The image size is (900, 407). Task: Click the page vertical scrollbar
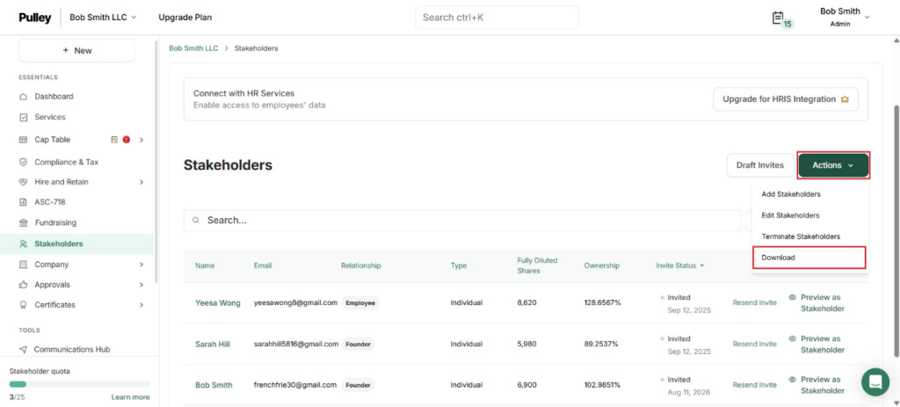point(896,229)
